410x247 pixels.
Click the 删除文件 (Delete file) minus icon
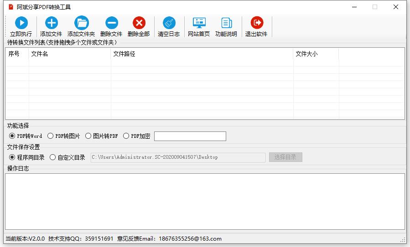click(x=111, y=23)
